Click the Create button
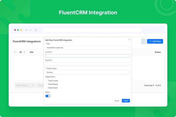The height and width of the screenshot is (117, 176). pyautogui.click(x=126, y=101)
